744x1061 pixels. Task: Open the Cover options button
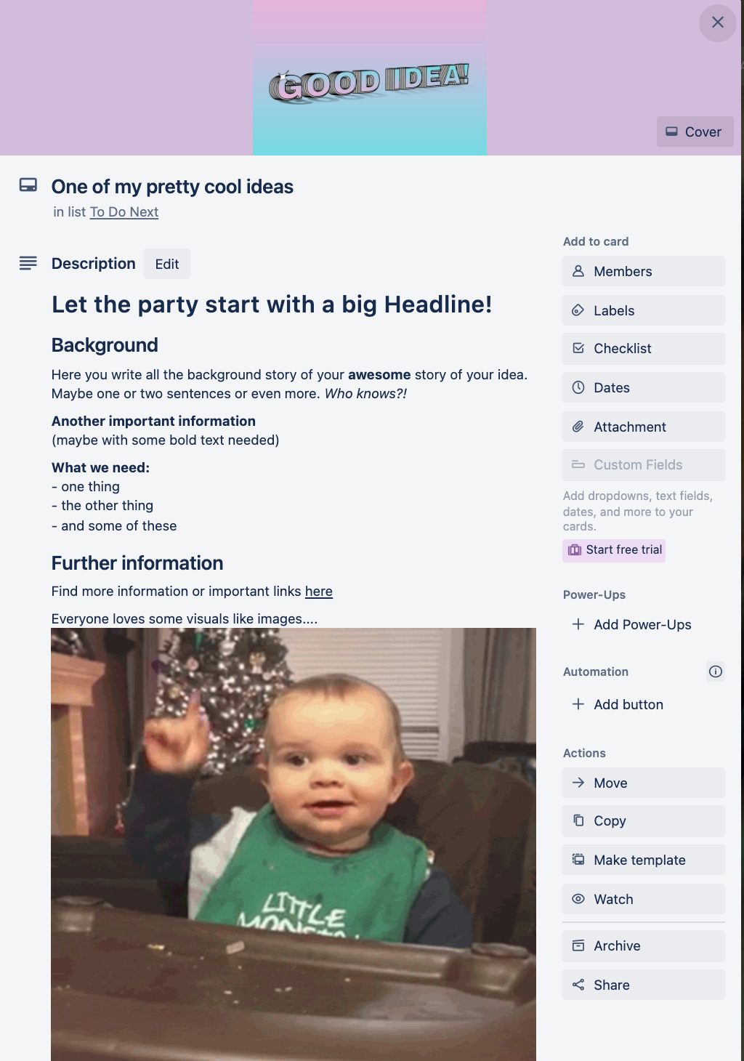point(695,132)
